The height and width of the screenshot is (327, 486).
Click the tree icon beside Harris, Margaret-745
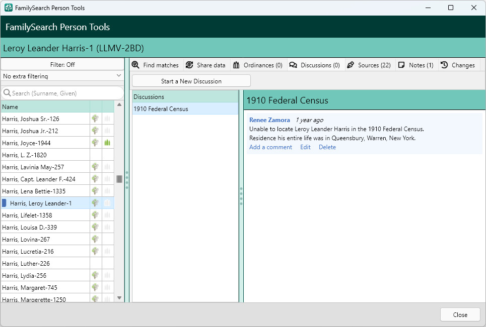(95, 287)
